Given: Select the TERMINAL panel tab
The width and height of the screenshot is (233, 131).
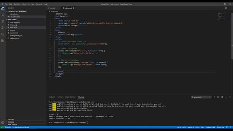Looking at the screenshot, I should (81, 97).
